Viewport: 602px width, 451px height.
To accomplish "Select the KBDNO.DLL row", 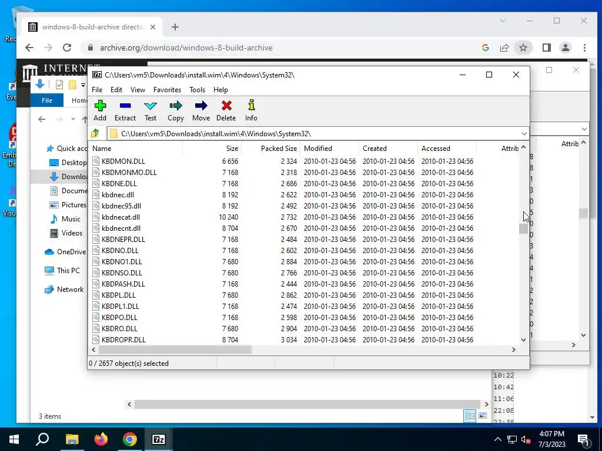I will point(305,250).
